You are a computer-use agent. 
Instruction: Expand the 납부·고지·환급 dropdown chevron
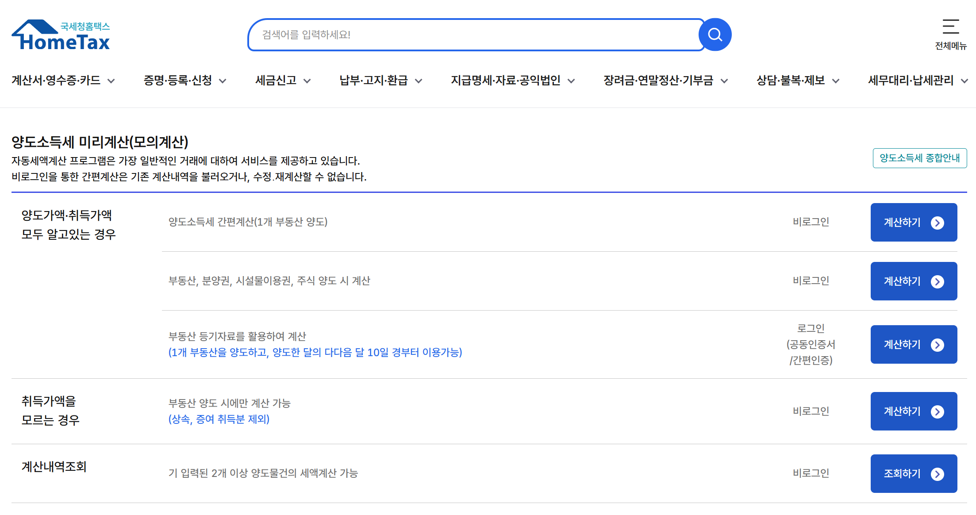point(419,81)
